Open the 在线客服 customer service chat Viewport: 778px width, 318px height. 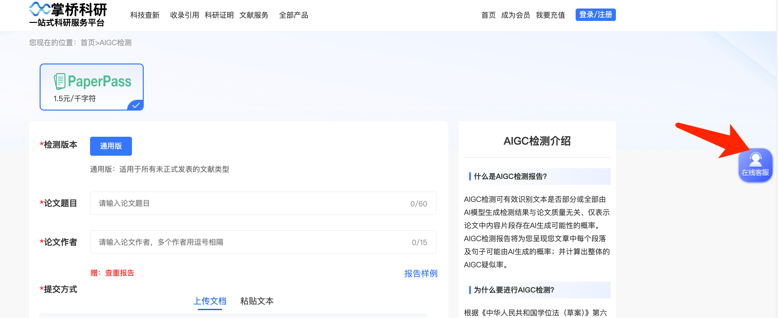tap(755, 165)
